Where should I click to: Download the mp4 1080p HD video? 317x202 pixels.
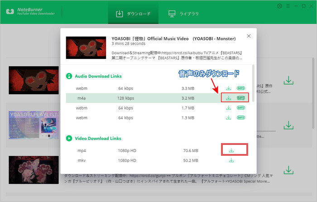click(x=231, y=150)
